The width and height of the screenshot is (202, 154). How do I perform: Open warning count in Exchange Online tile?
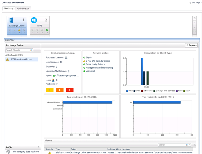(x=19, y=31)
